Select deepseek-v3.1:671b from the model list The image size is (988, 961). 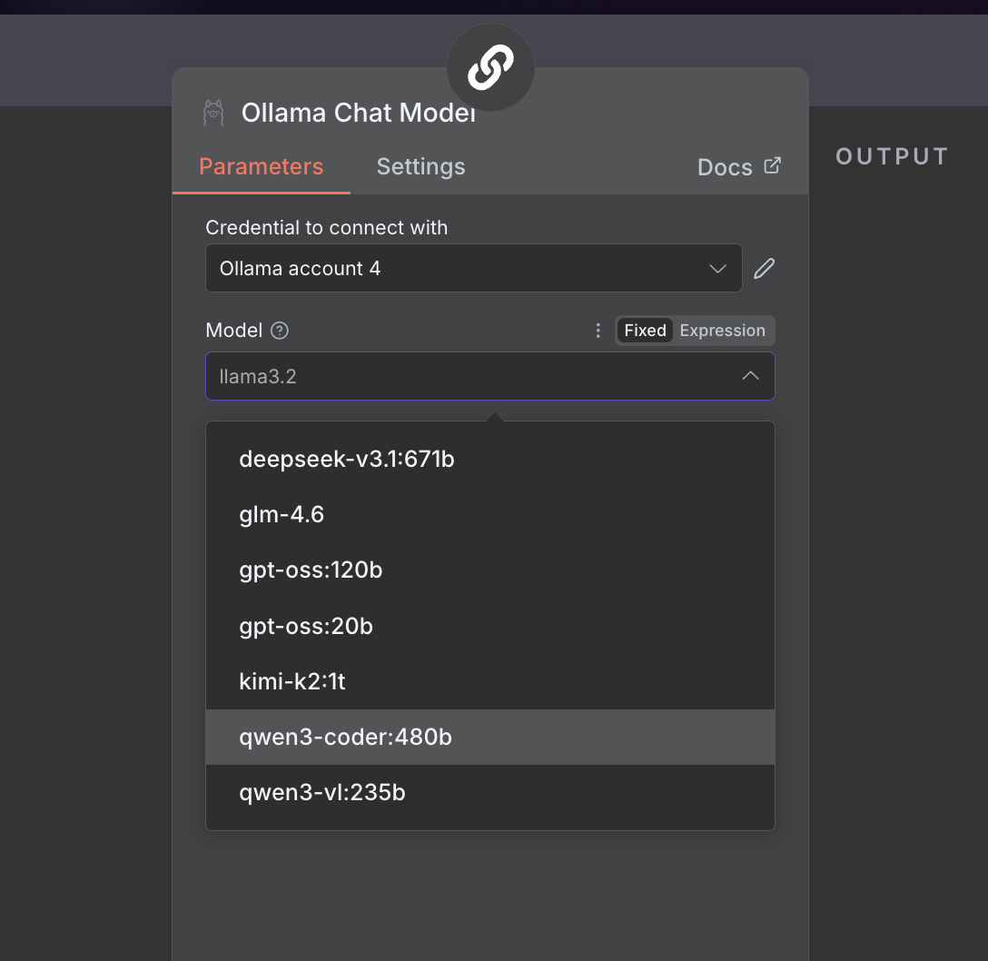(x=347, y=460)
